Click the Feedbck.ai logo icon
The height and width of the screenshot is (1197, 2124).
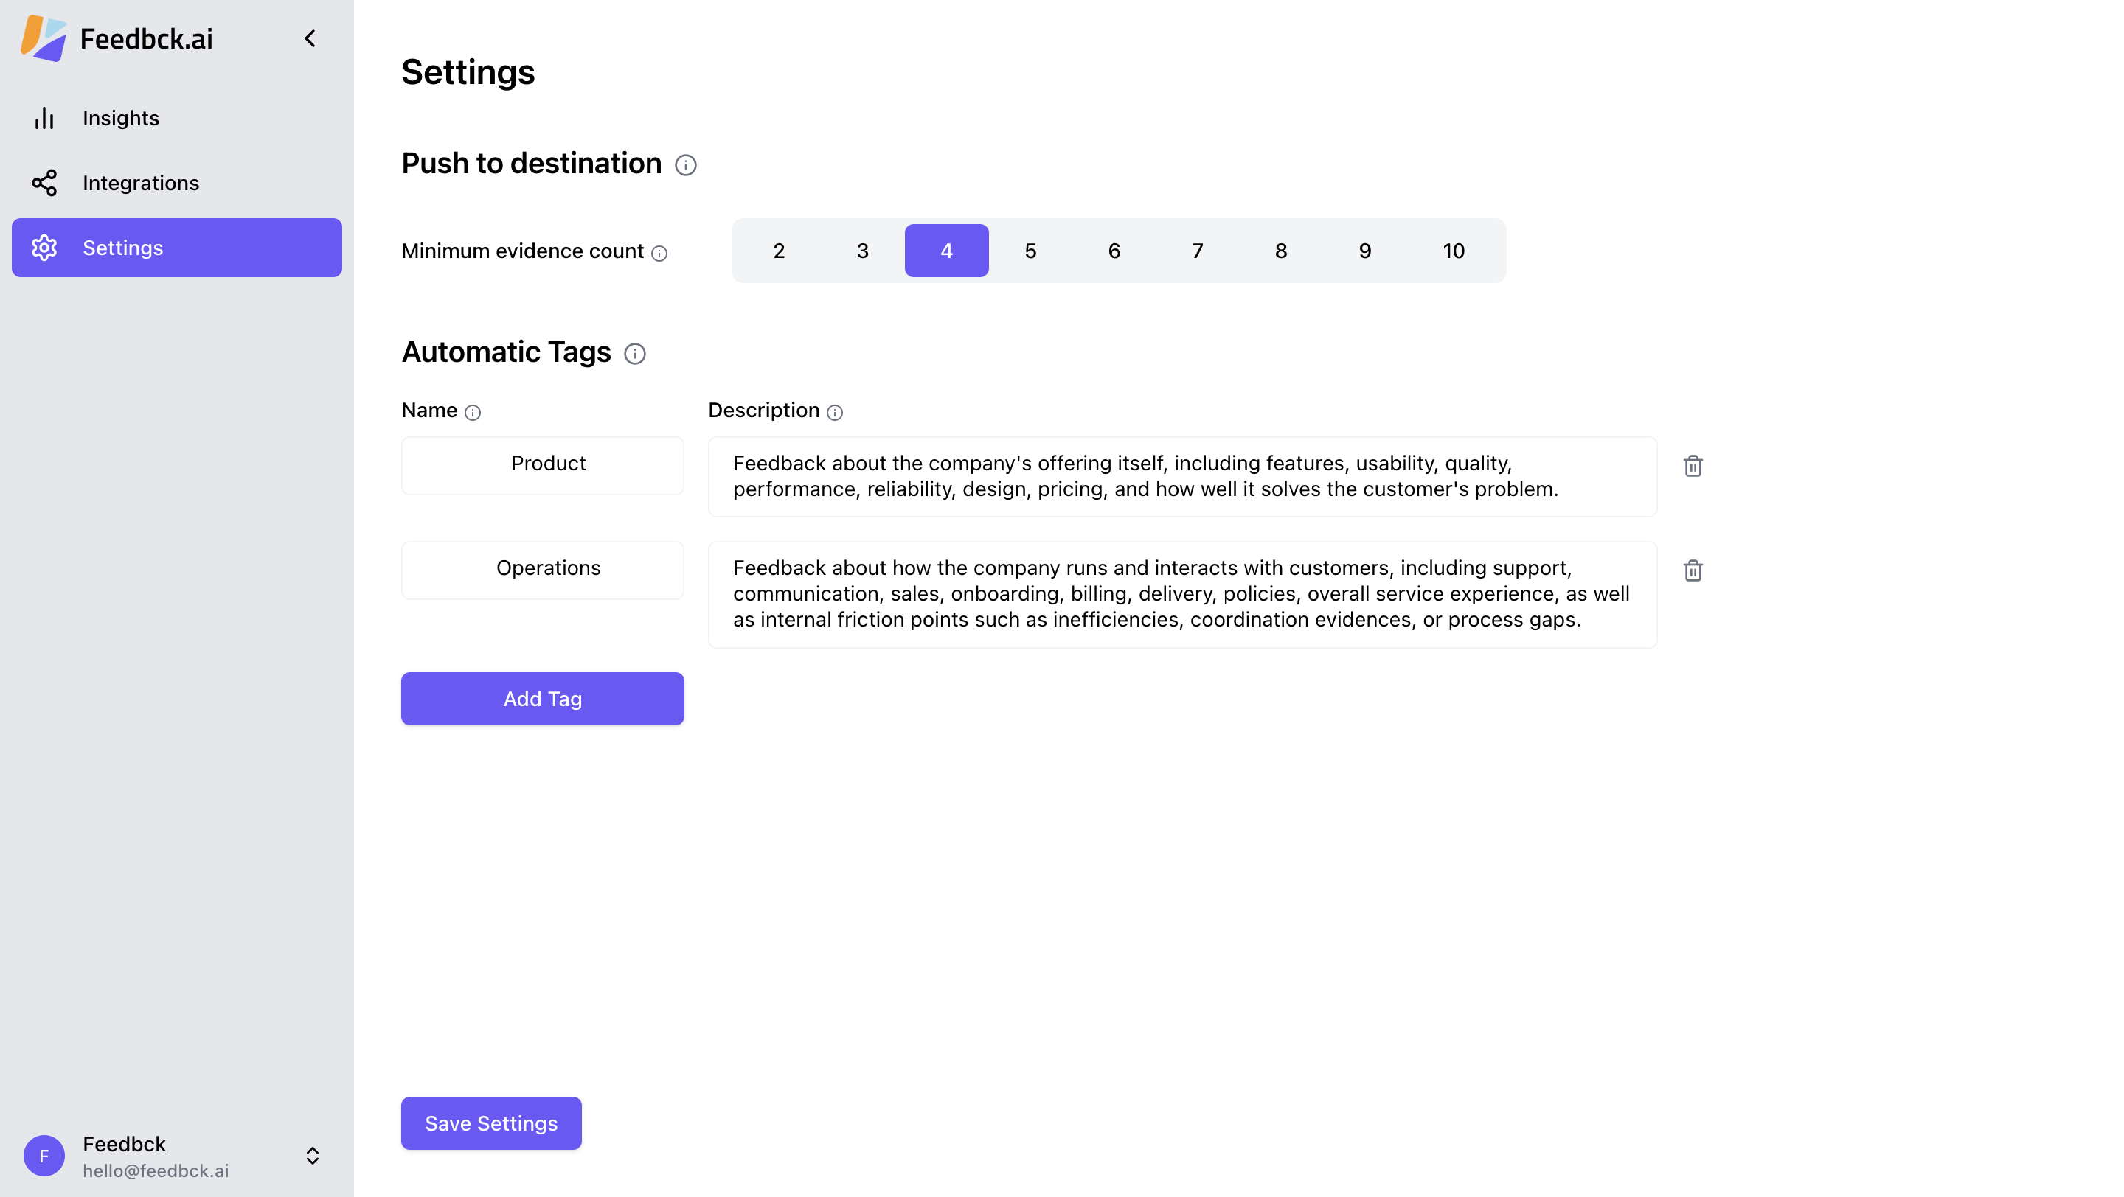click(43, 38)
